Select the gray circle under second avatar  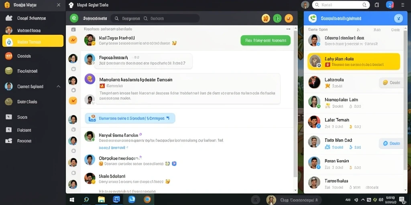click(73, 69)
